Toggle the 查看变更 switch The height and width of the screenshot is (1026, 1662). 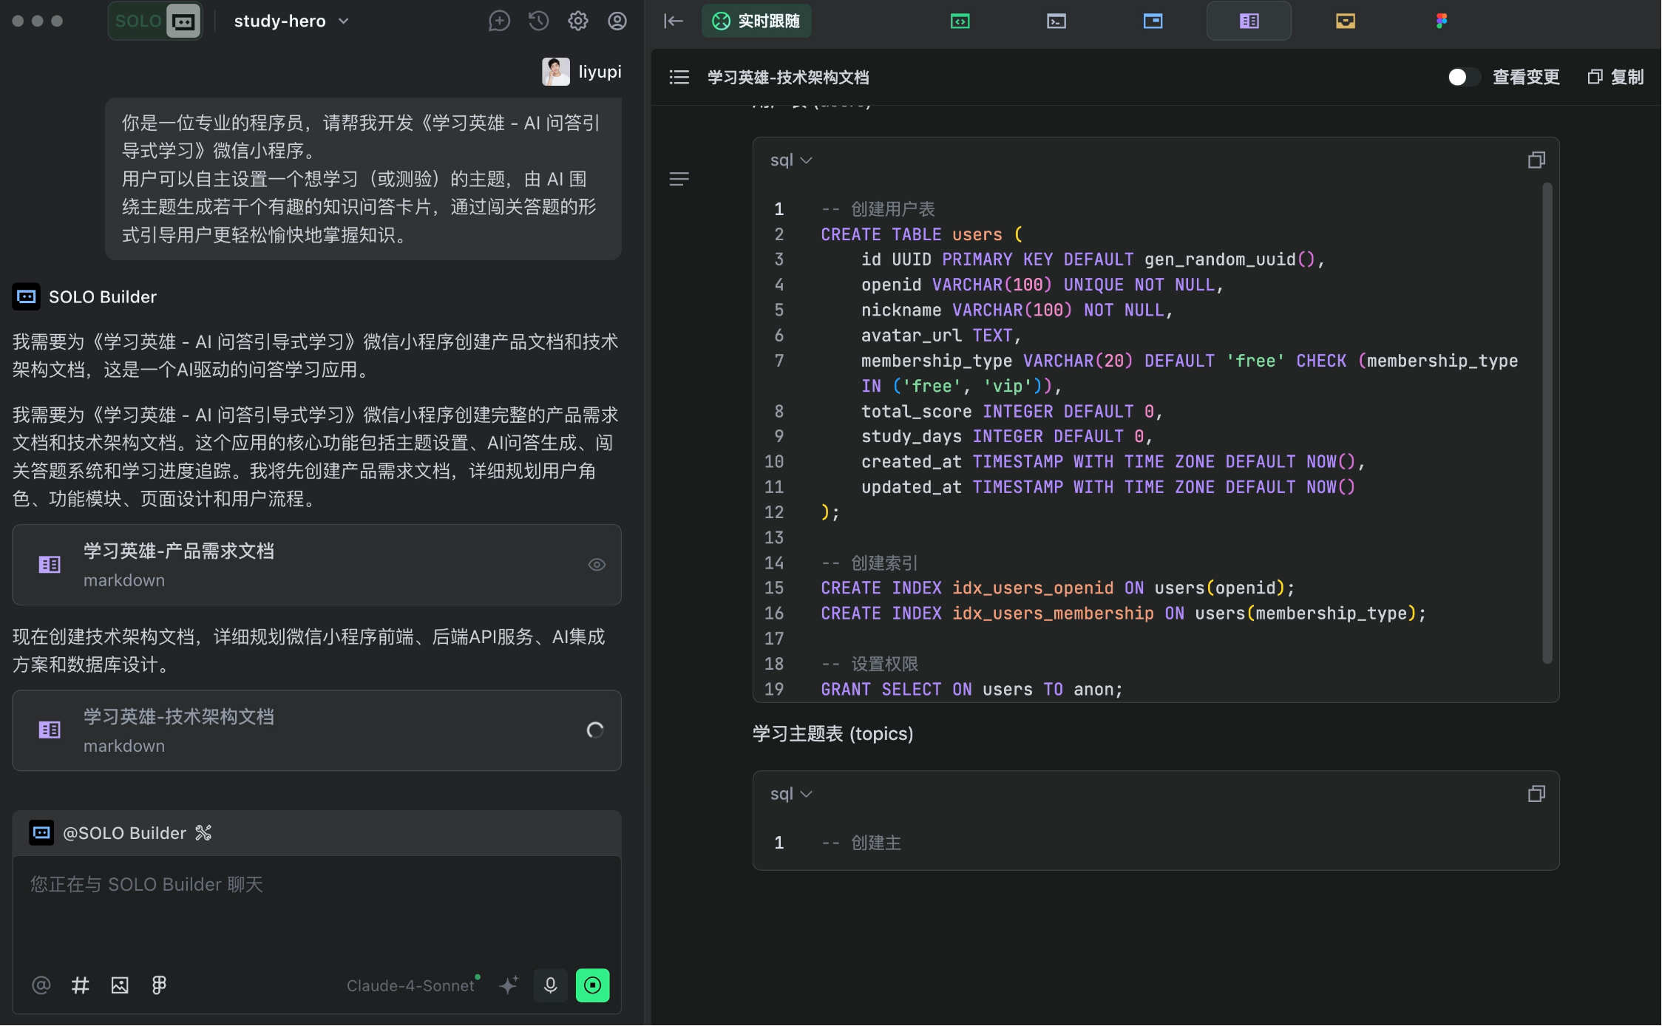[x=1463, y=77]
